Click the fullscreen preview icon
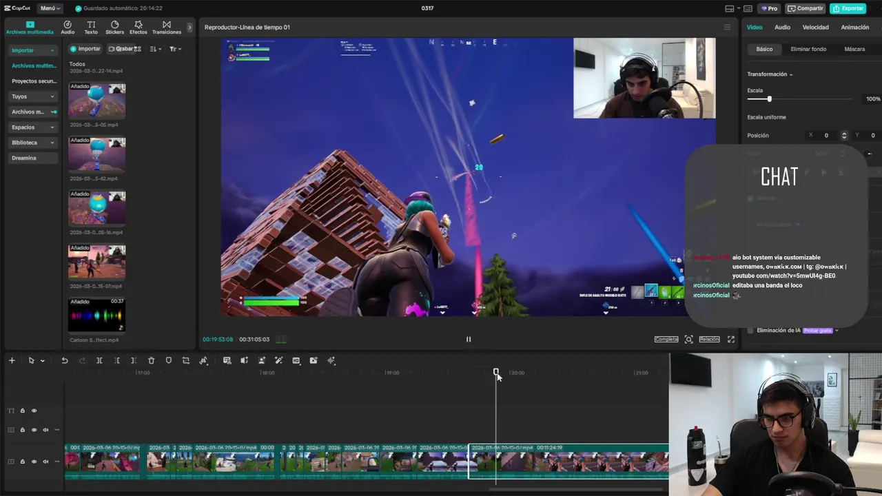This screenshot has width=882, height=496. point(731,339)
